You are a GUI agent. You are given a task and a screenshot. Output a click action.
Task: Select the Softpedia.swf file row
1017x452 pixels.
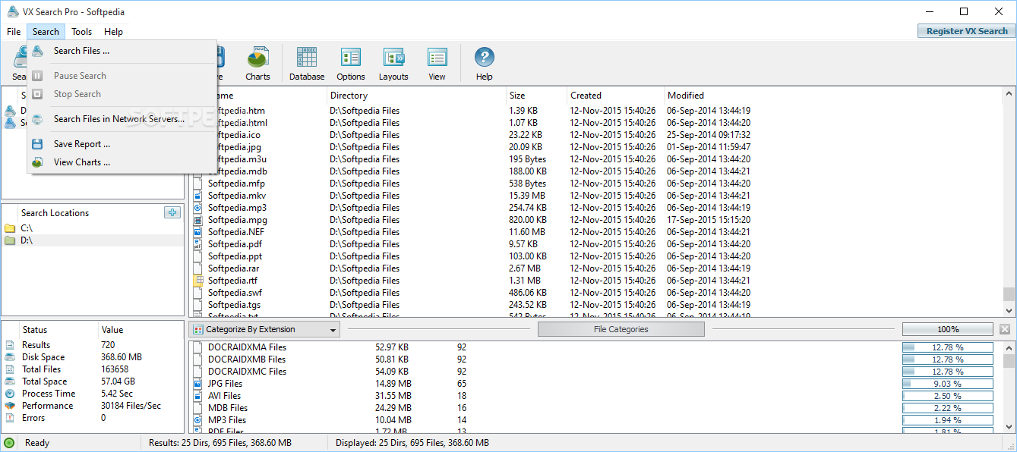(595, 293)
